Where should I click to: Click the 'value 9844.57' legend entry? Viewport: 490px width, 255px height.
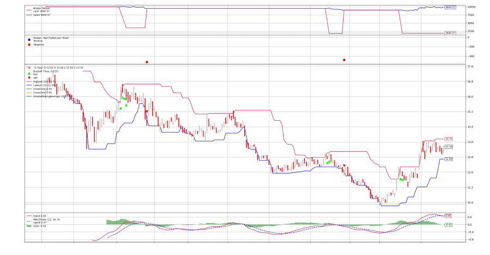point(41,15)
